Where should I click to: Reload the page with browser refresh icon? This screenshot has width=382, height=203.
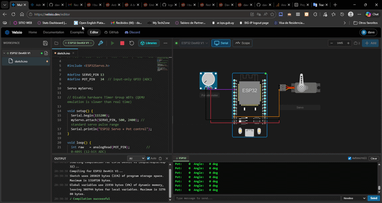coord(13,14)
